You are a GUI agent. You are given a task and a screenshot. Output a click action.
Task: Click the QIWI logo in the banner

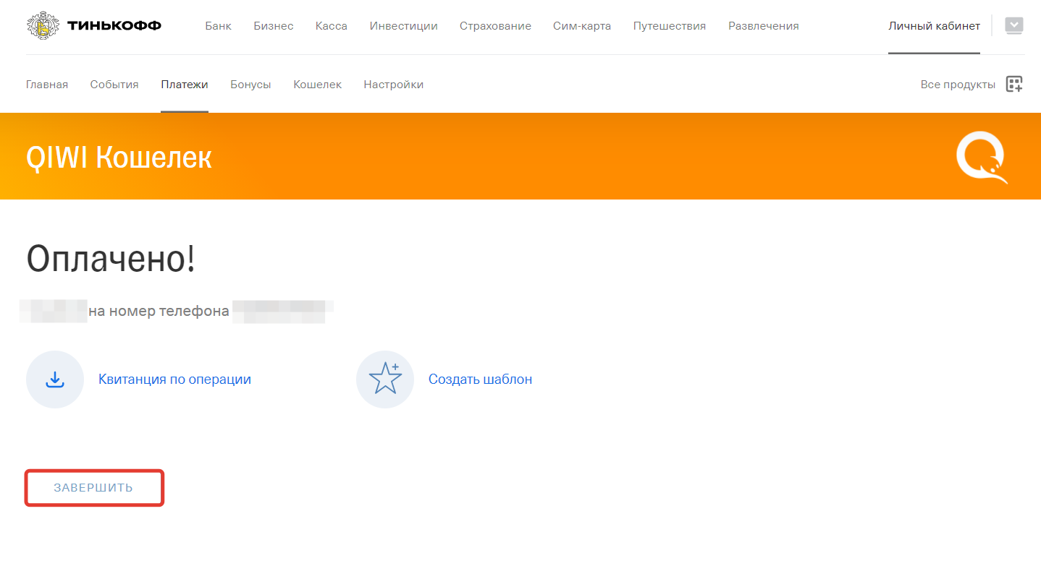(x=982, y=158)
